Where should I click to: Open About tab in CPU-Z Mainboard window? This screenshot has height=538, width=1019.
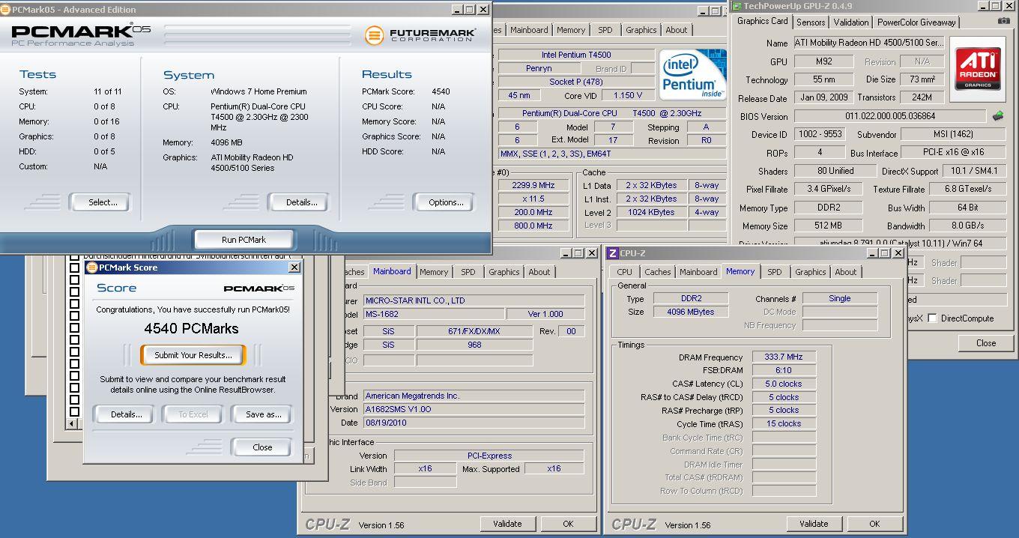coord(539,272)
